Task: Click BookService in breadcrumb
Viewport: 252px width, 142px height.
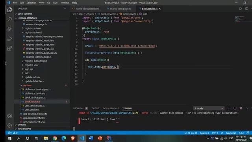Action: (130, 14)
